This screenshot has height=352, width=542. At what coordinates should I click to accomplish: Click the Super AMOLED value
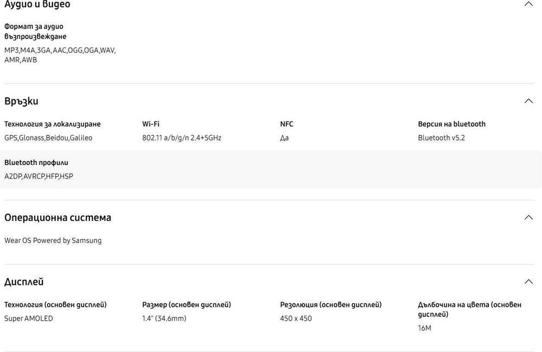(29, 318)
